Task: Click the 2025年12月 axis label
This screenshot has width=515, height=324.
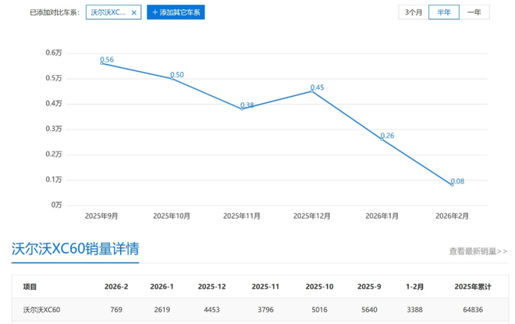Action: 311,216
